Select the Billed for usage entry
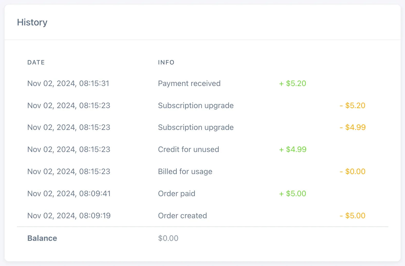 pos(185,172)
